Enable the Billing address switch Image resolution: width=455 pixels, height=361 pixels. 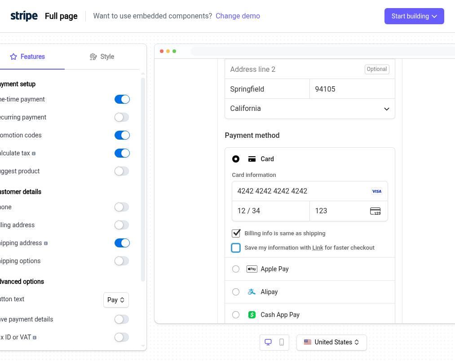pos(122,225)
